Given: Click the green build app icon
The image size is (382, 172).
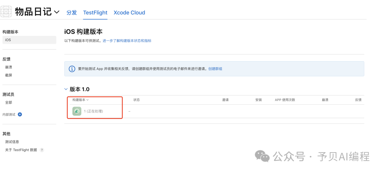Looking at the screenshot, I should tap(77, 111).
